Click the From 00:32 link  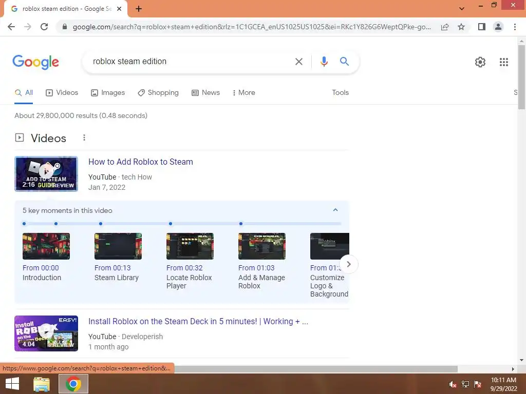tap(184, 268)
